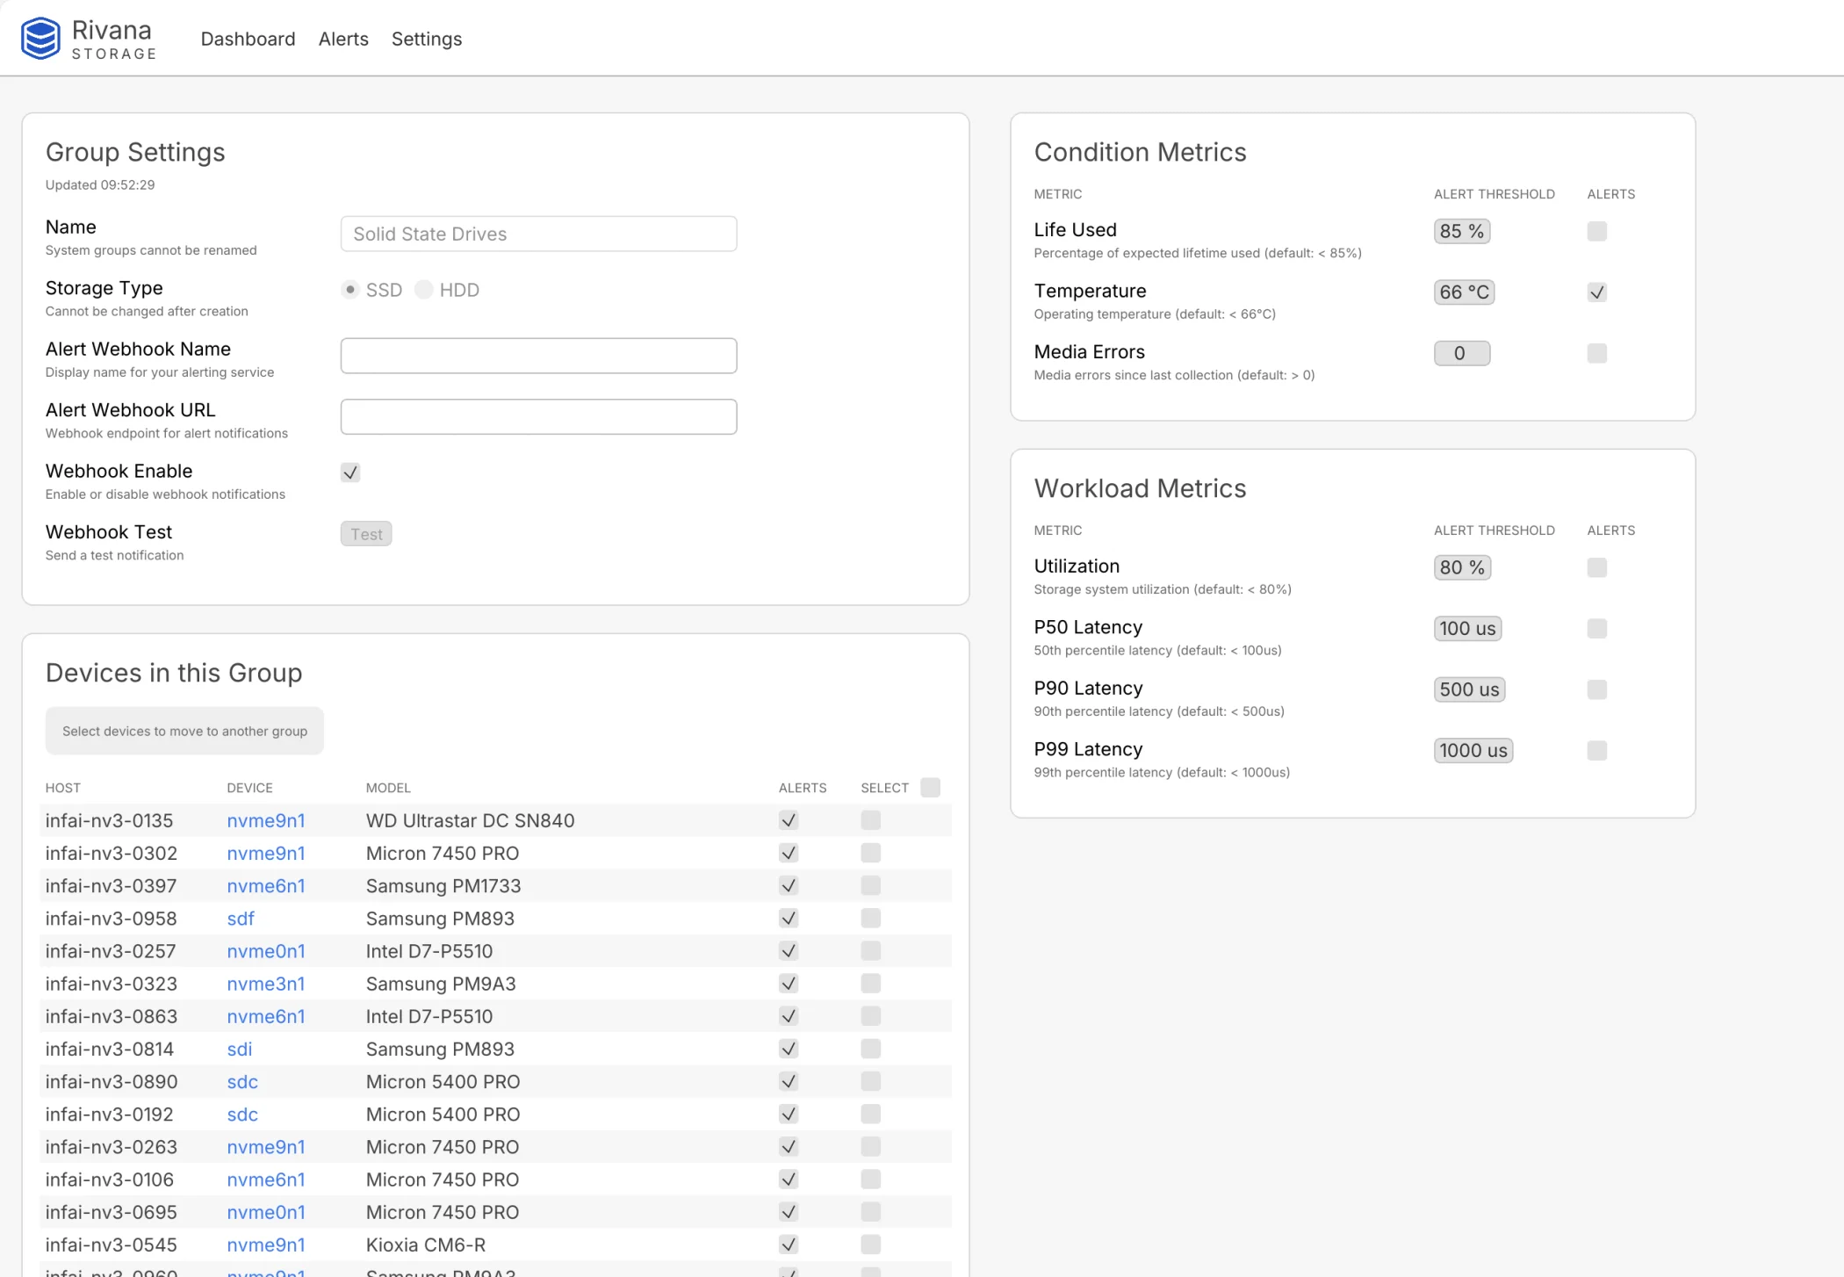Open sdf device on infai-nv3-0958
The width and height of the screenshot is (1844, 1277).
[x=241, y=919]
